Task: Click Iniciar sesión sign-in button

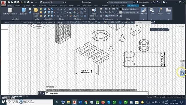Action: click(x=143, y=2)
